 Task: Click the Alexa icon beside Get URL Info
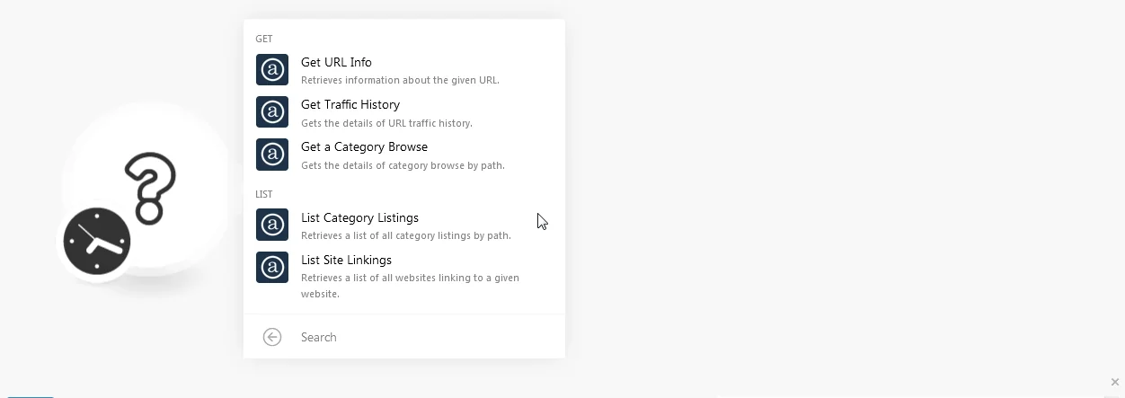(272, 70)
